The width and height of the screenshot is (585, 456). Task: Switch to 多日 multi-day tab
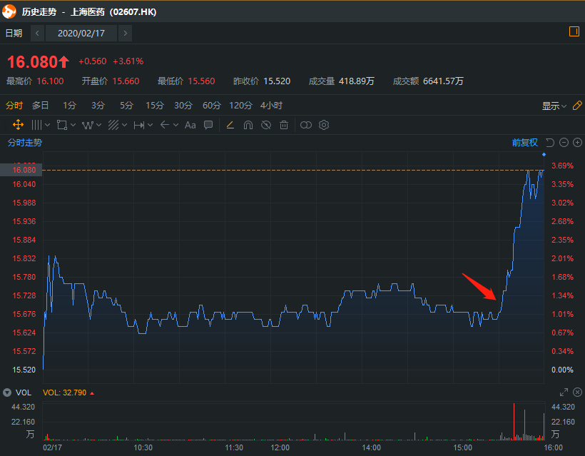point(40,106)
